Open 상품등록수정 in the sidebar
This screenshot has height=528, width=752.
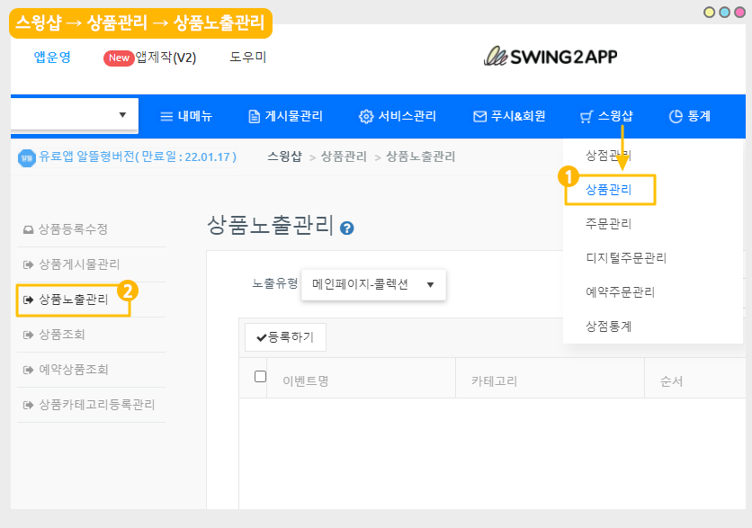click(x=73, y=229)
